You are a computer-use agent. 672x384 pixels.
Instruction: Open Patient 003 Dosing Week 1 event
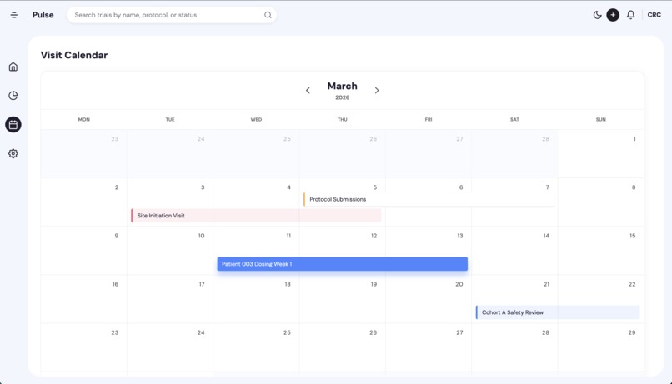[x=343, y=264]
